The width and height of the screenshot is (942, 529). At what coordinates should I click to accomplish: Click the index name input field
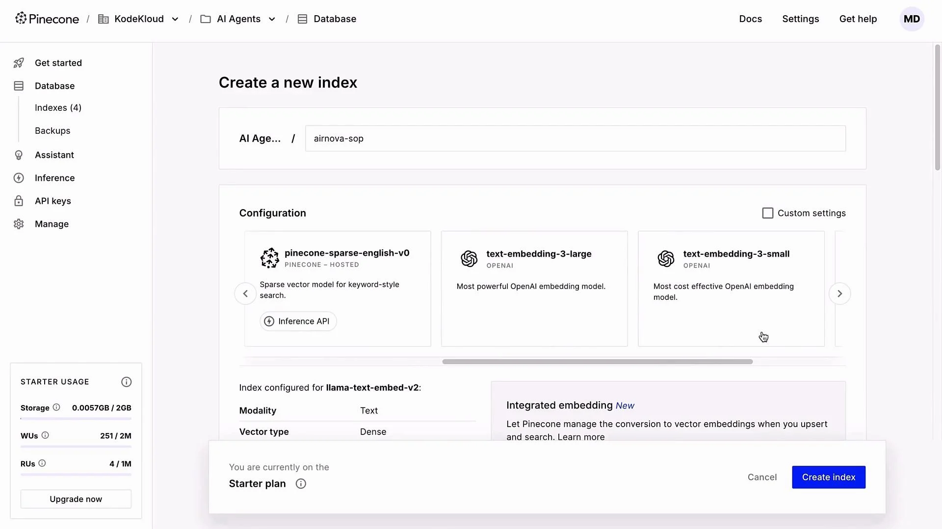(x=576, y=139)
